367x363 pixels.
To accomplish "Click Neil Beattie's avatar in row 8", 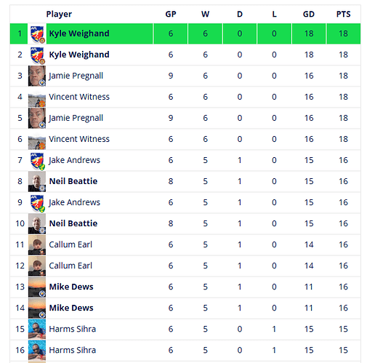I will 37,181.
